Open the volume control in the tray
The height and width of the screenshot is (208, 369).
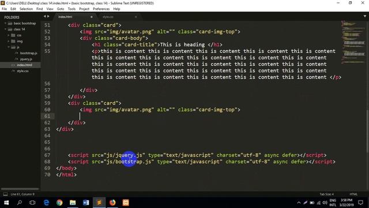325,203
